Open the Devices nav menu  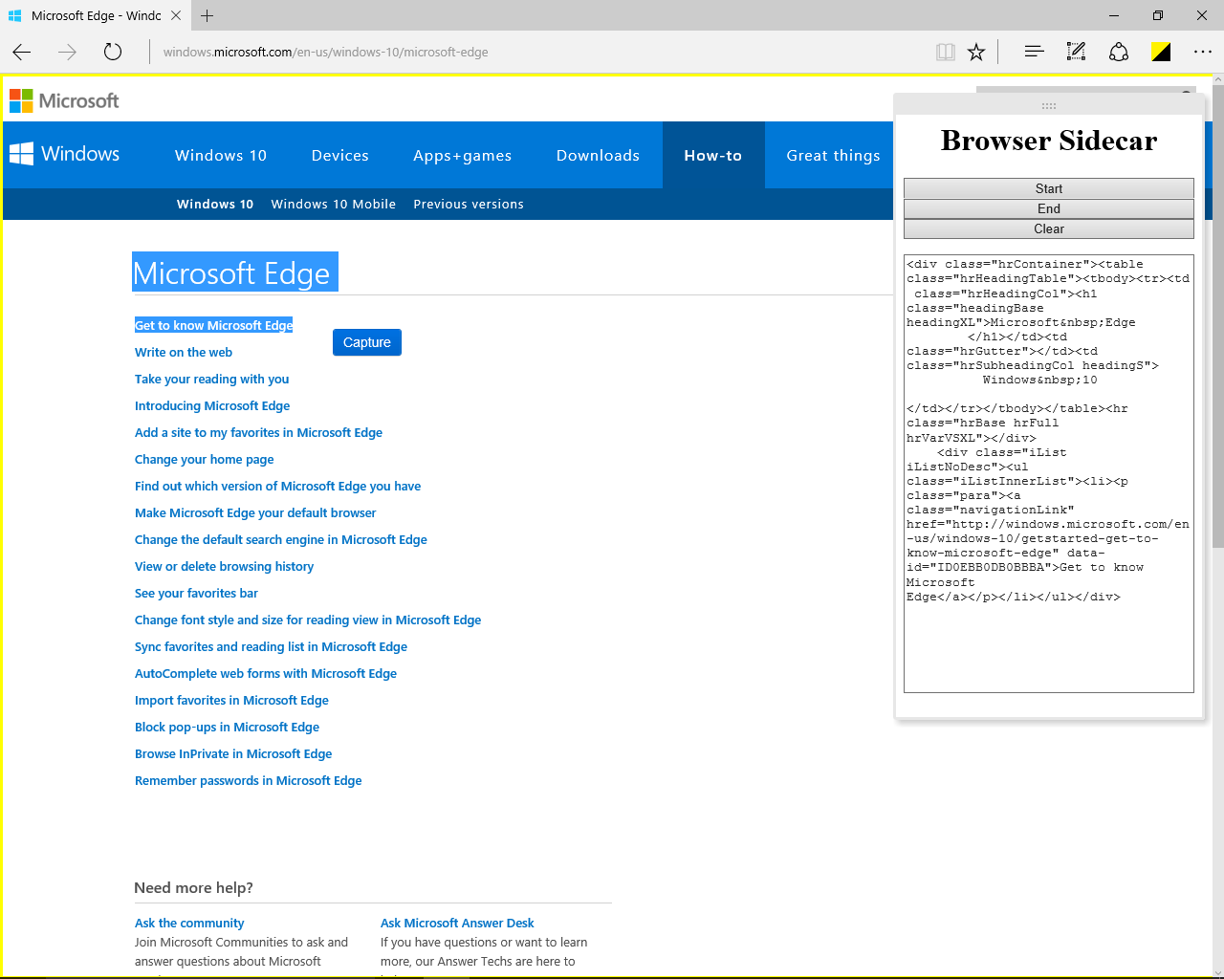pos(340,155)
